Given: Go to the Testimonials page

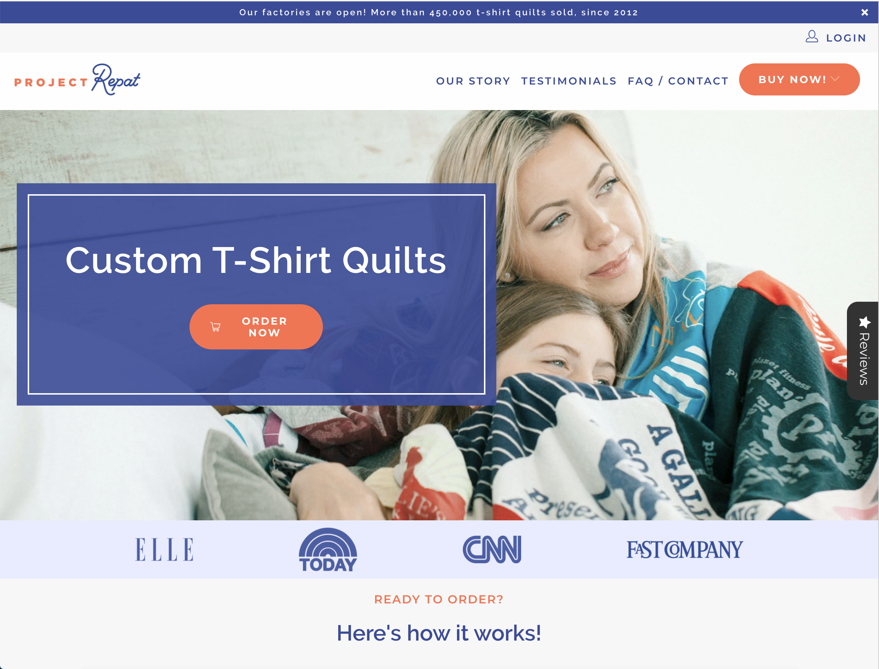Looking at the screenshot, I should click(569, 81).
